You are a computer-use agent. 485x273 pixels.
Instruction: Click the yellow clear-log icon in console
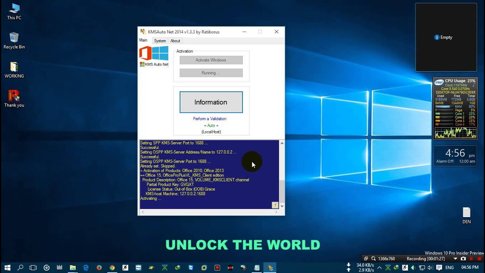tap(275, 205)
